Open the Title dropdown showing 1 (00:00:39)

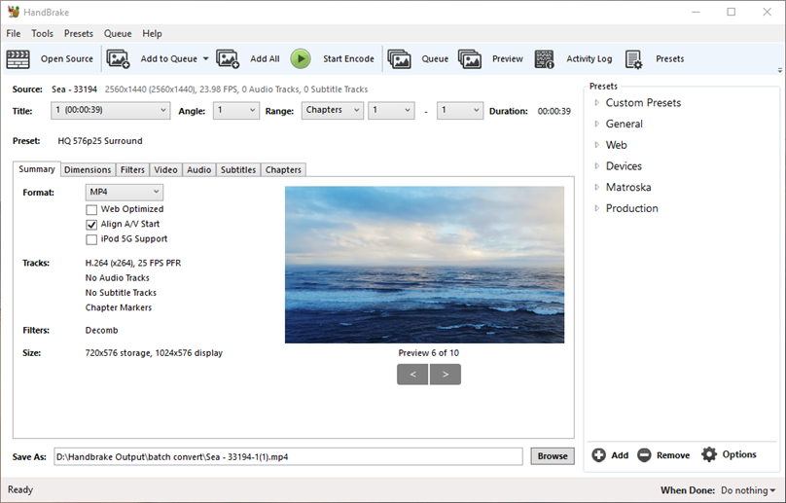110,110
